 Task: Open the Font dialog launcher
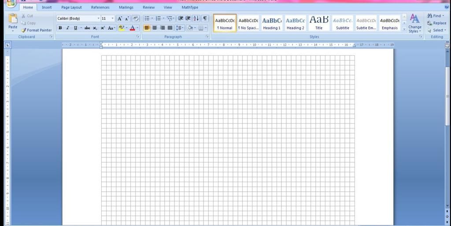[x=138, y=37]
